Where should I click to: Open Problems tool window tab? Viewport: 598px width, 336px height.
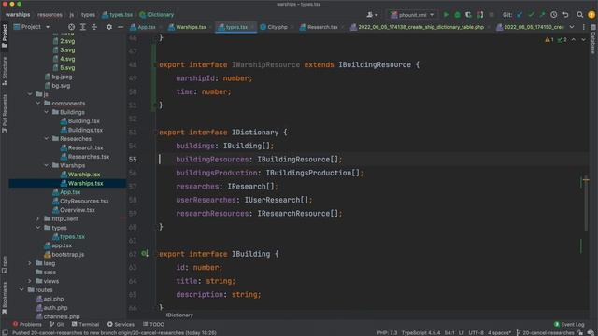click(27, 324)
